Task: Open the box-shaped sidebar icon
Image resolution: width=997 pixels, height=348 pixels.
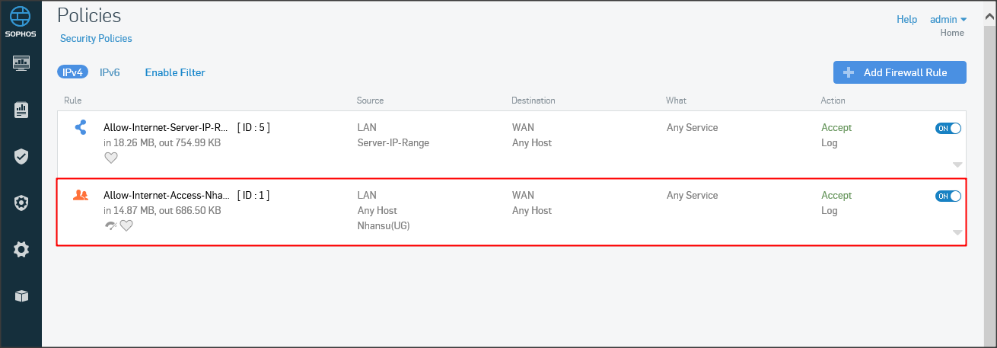Action: (21, 295)
